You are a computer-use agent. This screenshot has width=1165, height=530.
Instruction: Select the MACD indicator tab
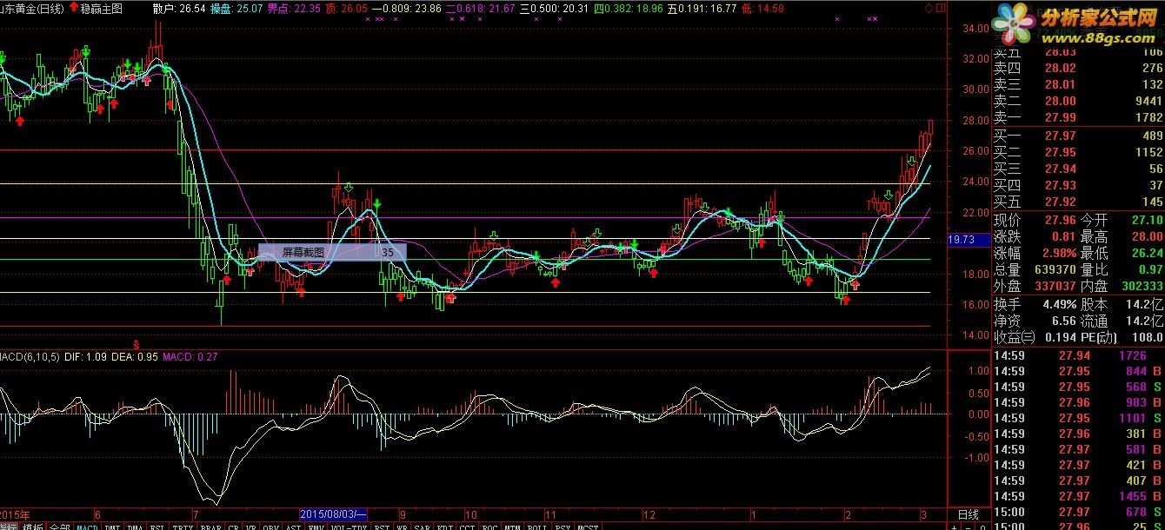click(87, 527)
